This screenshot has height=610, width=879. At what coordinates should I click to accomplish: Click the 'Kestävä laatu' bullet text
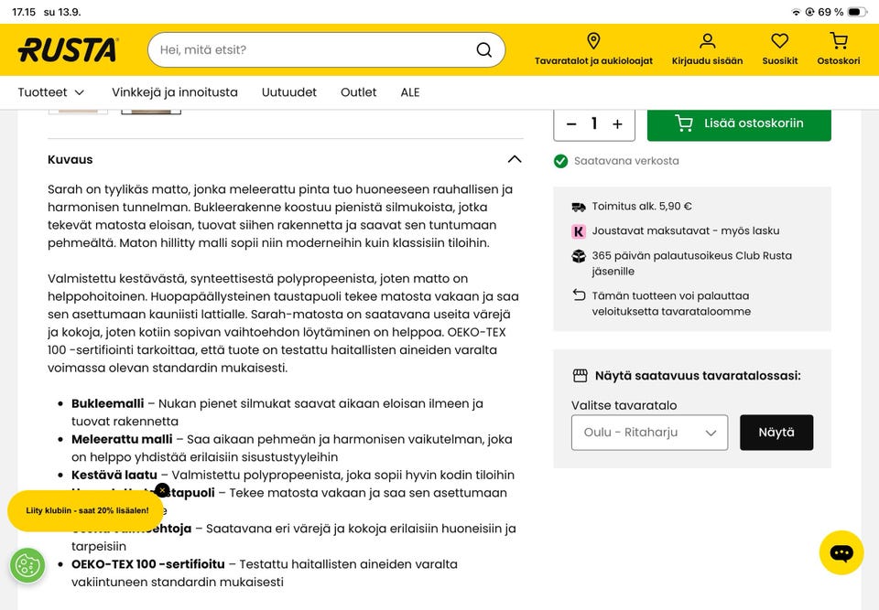click(114, 475)
